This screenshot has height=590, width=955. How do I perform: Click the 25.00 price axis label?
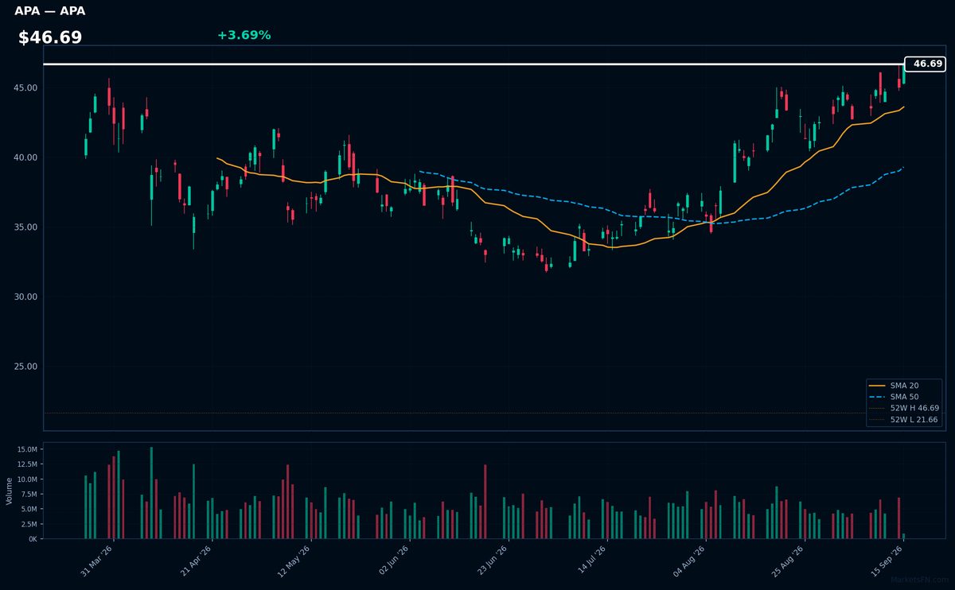point(26,367)
